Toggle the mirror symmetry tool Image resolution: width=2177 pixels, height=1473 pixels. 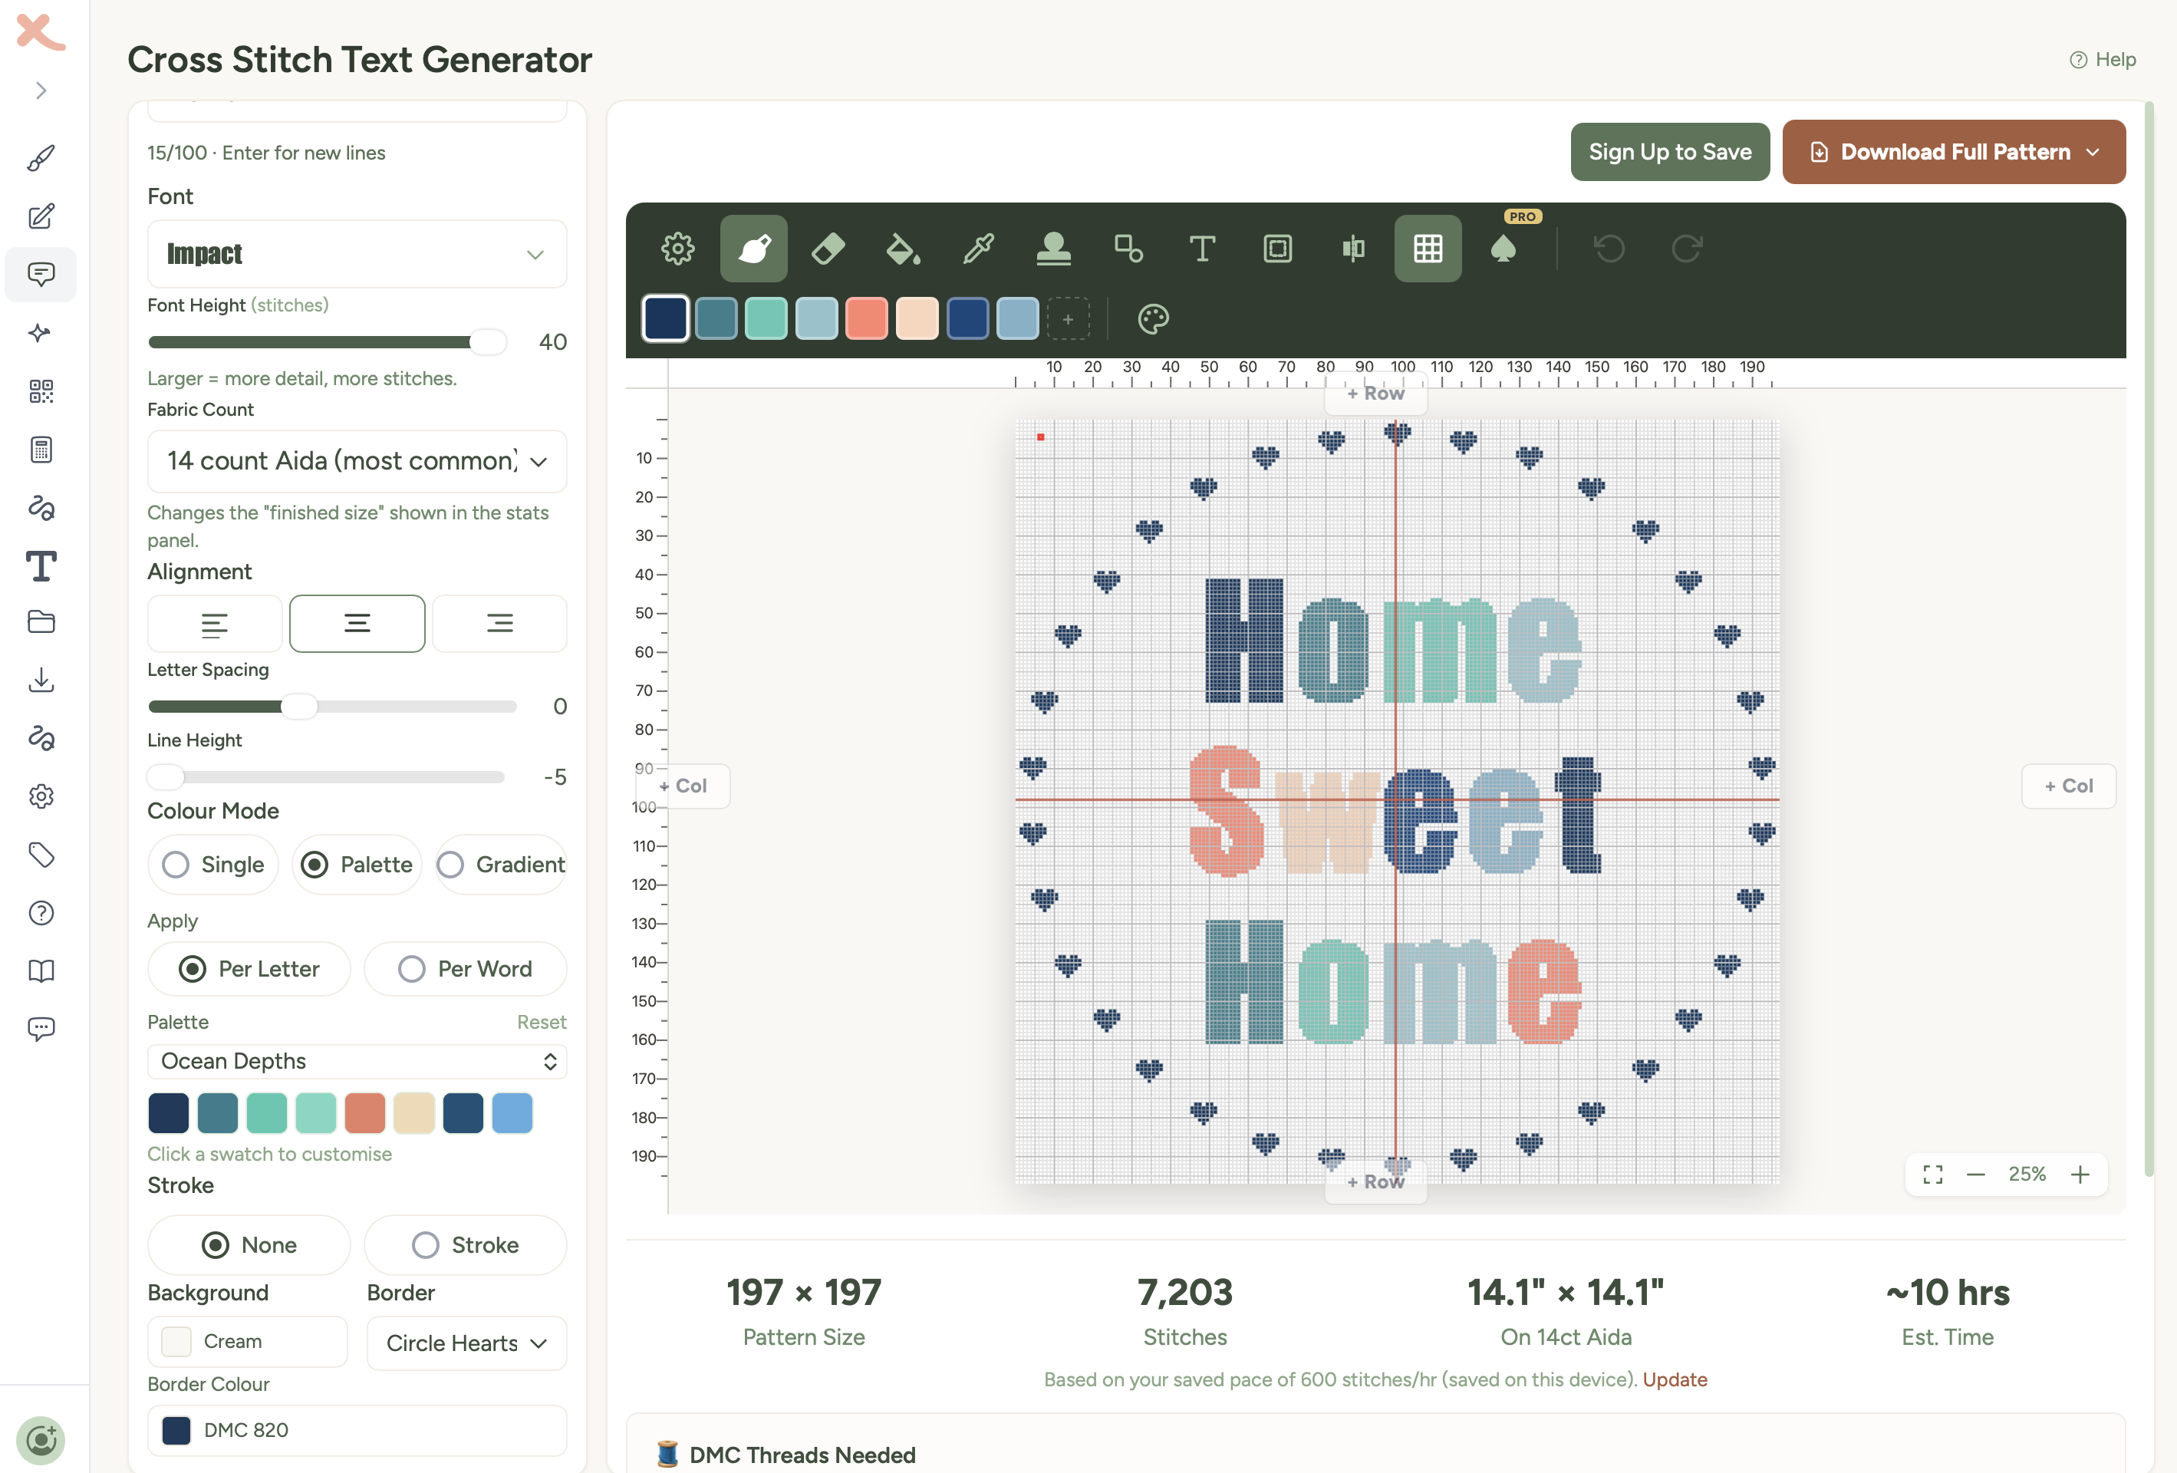pos(1352,249)
